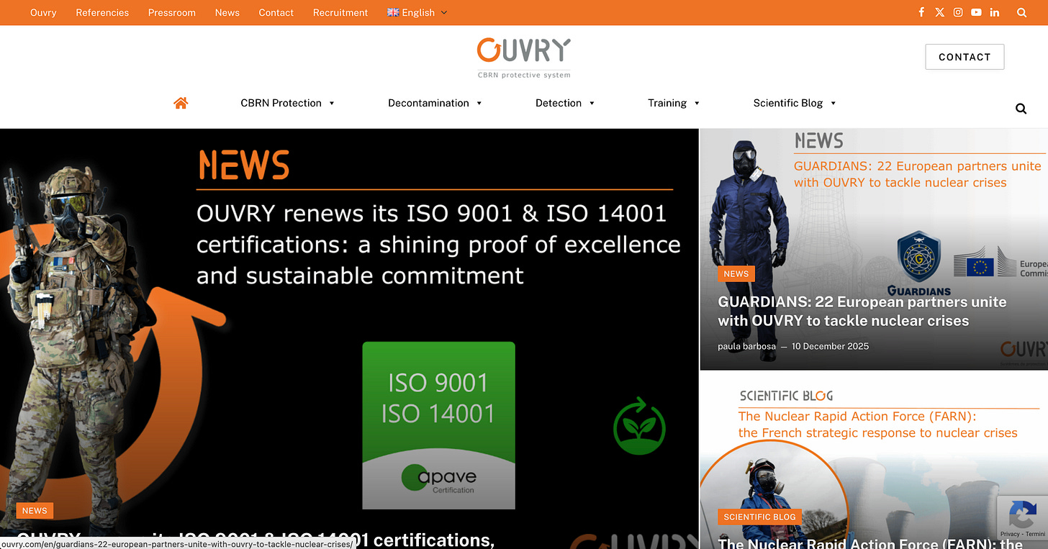Open the Recruitment top bar link
Image resolution: width=1048 pixels, height=549 pixels.
point(340,12)
